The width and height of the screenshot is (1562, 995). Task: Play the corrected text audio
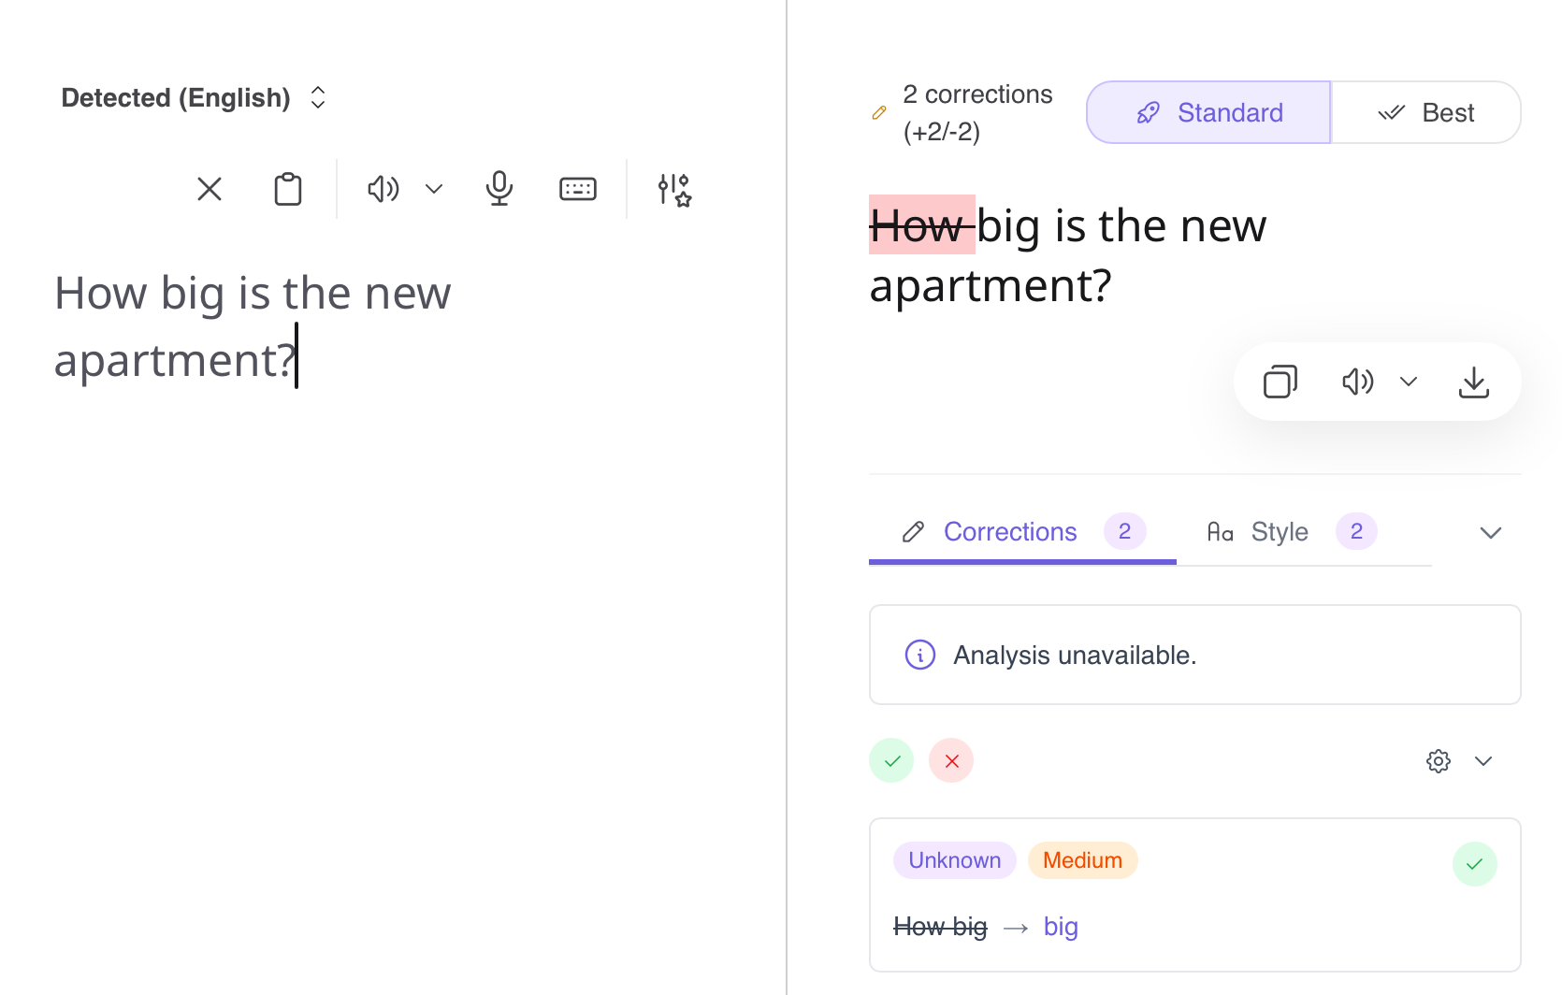point(1357,382)
